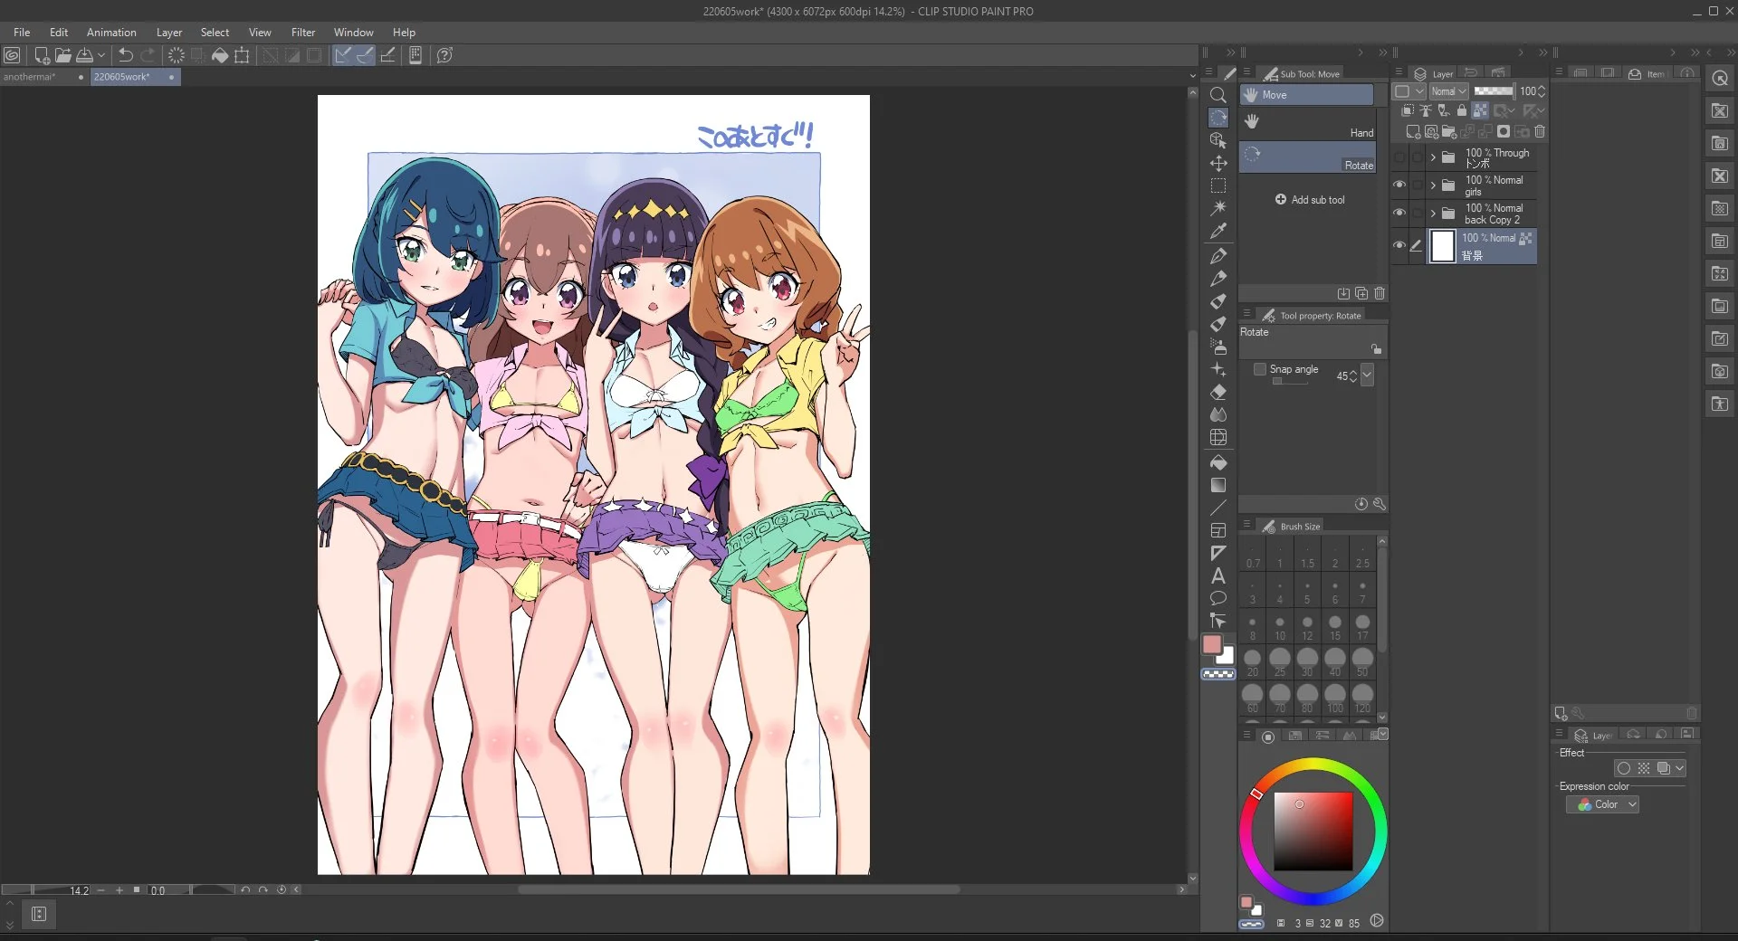Expand the トンボ layer folder
Screen dimensions: 1738x941
(1433, 157)
